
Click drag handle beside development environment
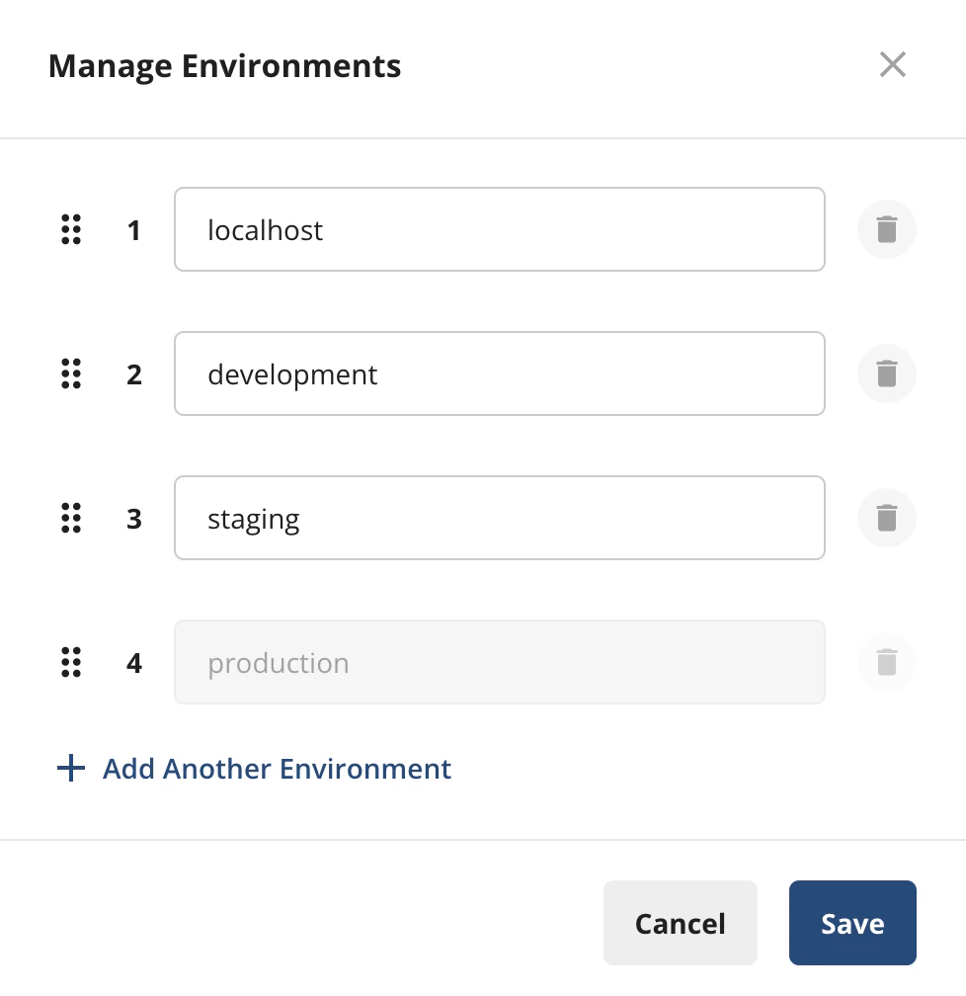pos(70,373)
